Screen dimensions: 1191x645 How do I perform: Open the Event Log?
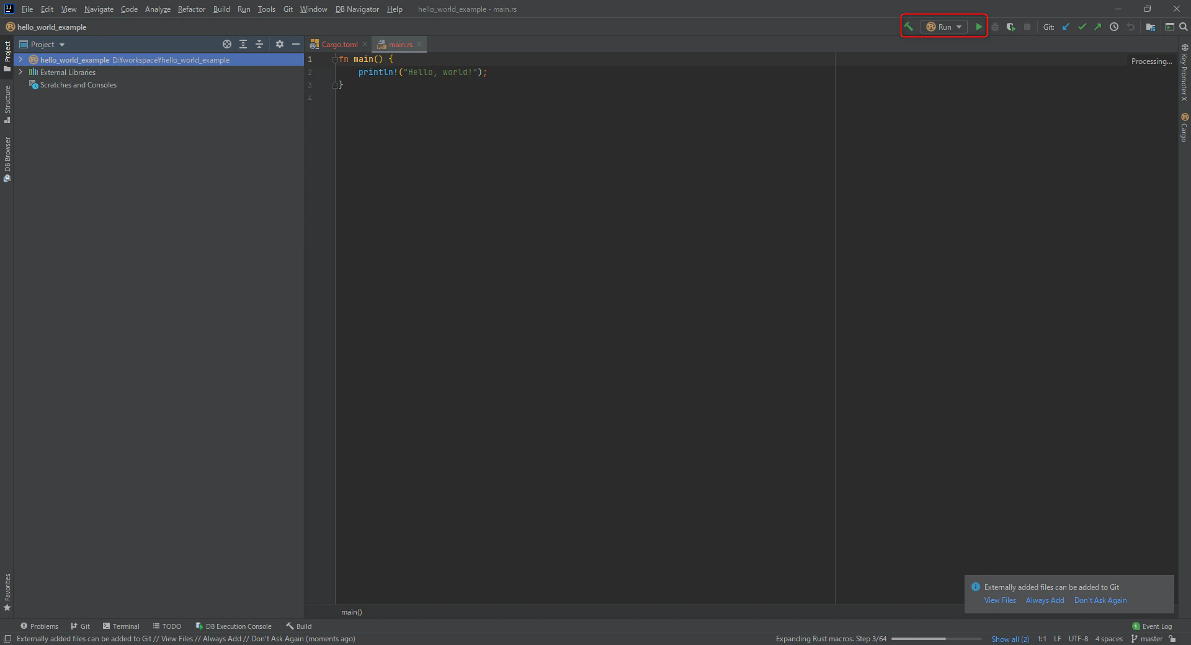click(x=1152, y=626)
